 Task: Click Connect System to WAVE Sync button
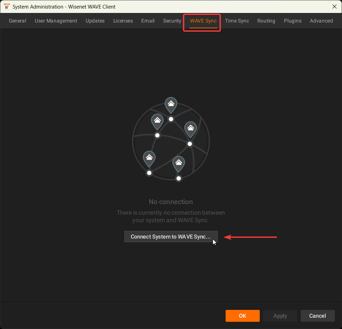171,237
